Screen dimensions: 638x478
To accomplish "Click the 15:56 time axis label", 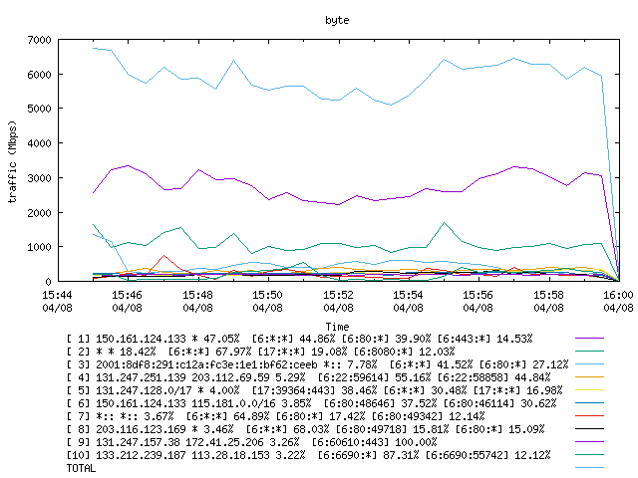I will pos(478,295).
